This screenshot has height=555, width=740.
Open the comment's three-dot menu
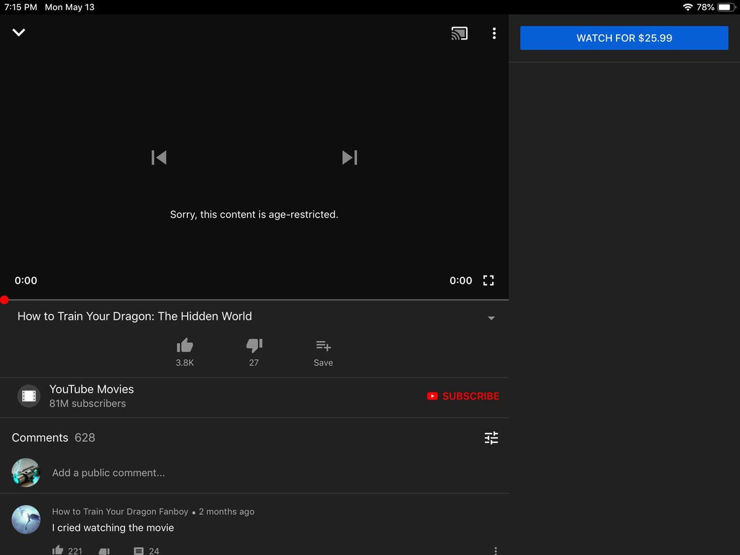(495, 551)
